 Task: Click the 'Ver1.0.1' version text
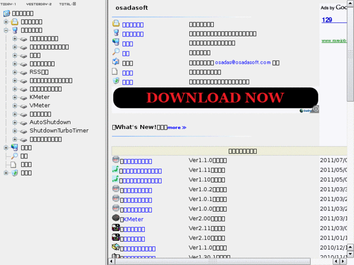click(x=201, y=199)
